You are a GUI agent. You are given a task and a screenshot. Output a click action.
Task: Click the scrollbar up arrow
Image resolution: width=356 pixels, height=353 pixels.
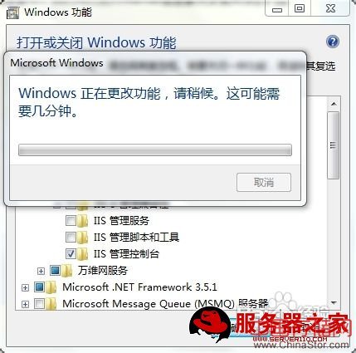pyautogui.click(x=334, y=104)
